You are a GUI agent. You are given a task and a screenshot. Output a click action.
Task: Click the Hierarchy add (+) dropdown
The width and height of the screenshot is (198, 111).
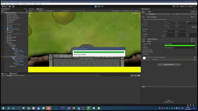pyautogui.click(x=2, y=11)
